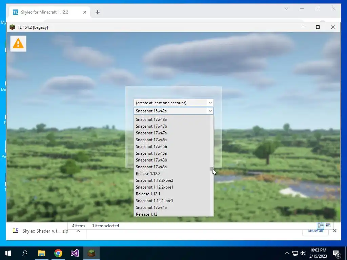The height and width of the screenshot is (260, 347).
Task: Open Chrome from taskbar
Action: [x=58, y=253]
